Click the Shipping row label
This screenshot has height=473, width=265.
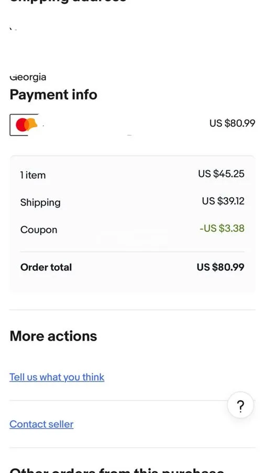pos(40,203)
